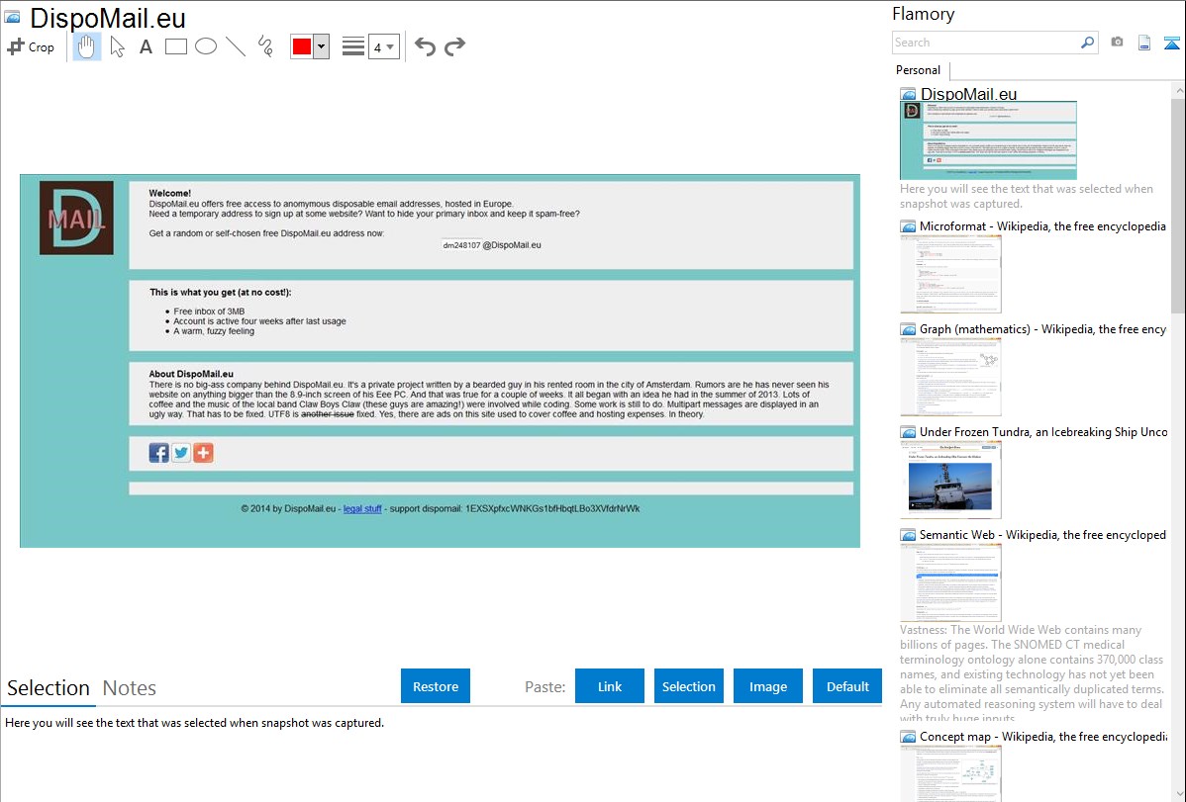Click the Semantic Web 'Vastness' description text
The height and width of the screenshot is (802, 1186).
pyautogui.click(x=1032, y=674)
